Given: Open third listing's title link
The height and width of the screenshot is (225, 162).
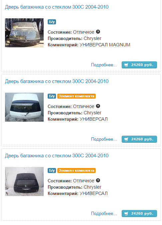Looking at the screenshot, I should (x=57, y=156).
